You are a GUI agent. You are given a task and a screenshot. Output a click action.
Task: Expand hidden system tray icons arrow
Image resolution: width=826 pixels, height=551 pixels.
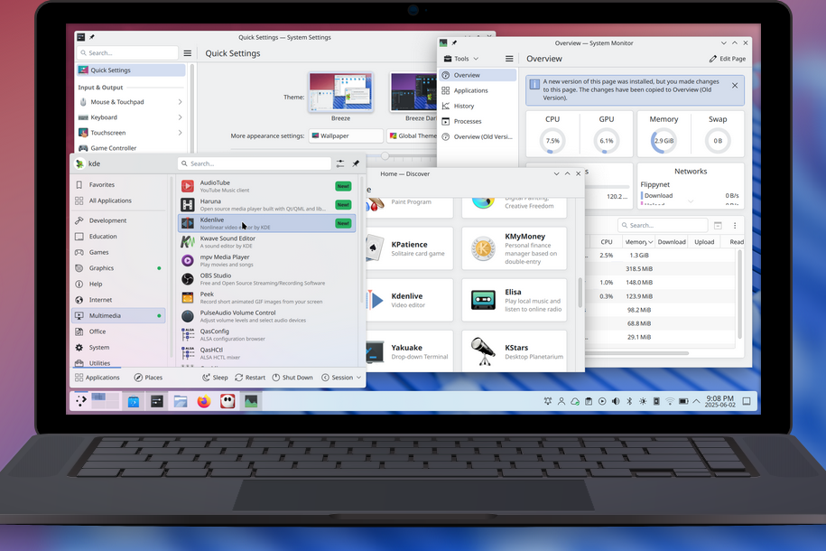[x=696, y=401]
